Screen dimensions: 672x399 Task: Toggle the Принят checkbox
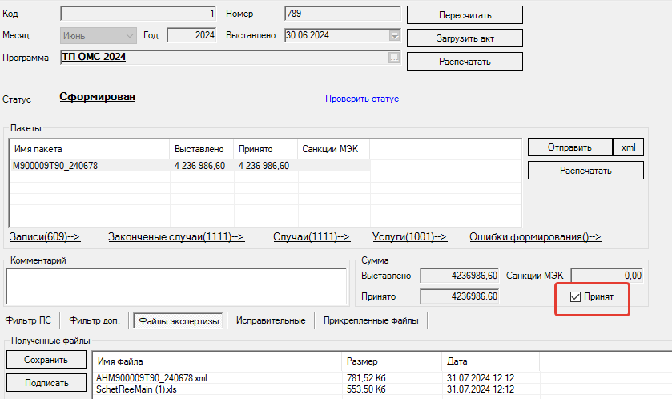tap(575, 296)
